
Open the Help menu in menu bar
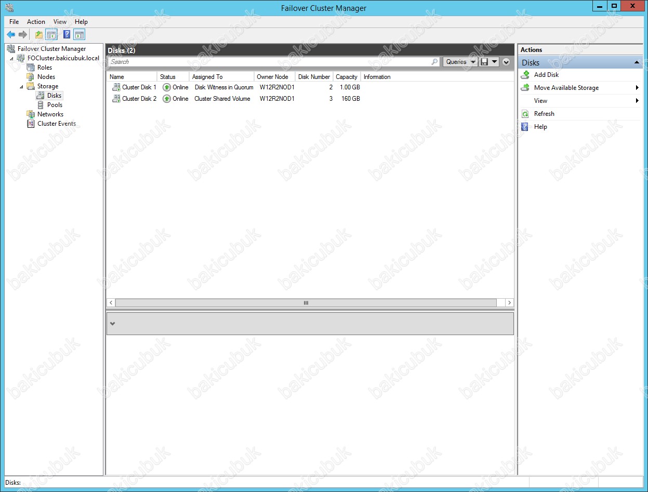[x=81, y=22]
